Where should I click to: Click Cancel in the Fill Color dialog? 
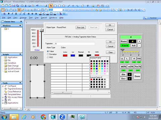[x=110, y=46]
